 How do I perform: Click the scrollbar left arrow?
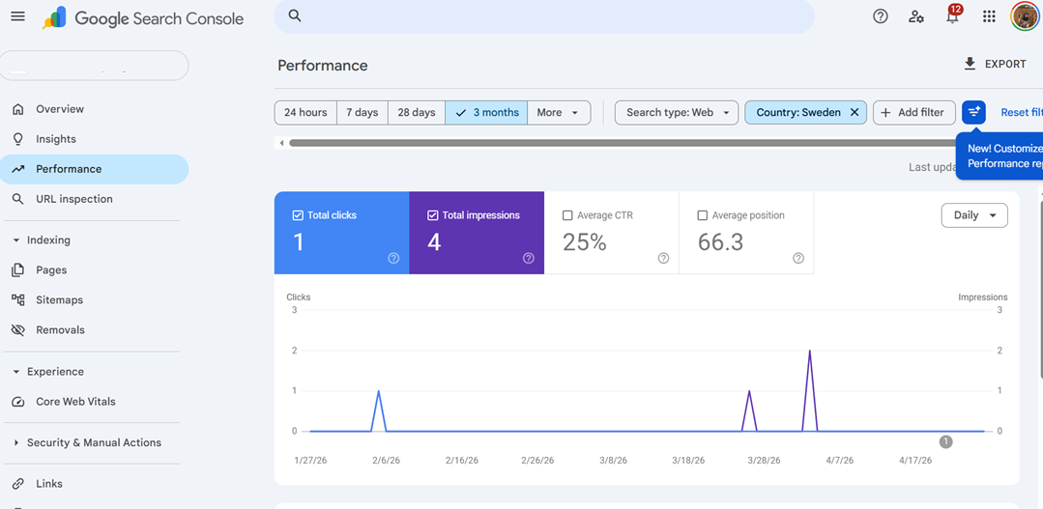281,143
